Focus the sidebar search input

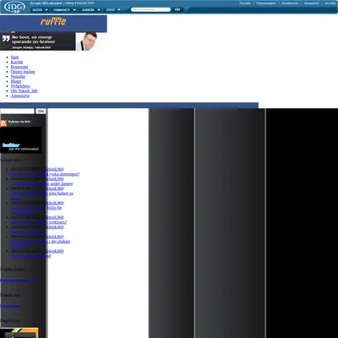tap(17, 111)
